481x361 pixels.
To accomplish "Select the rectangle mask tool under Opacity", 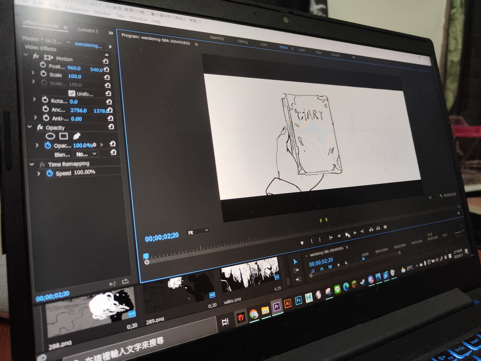I will click(64, 136).
